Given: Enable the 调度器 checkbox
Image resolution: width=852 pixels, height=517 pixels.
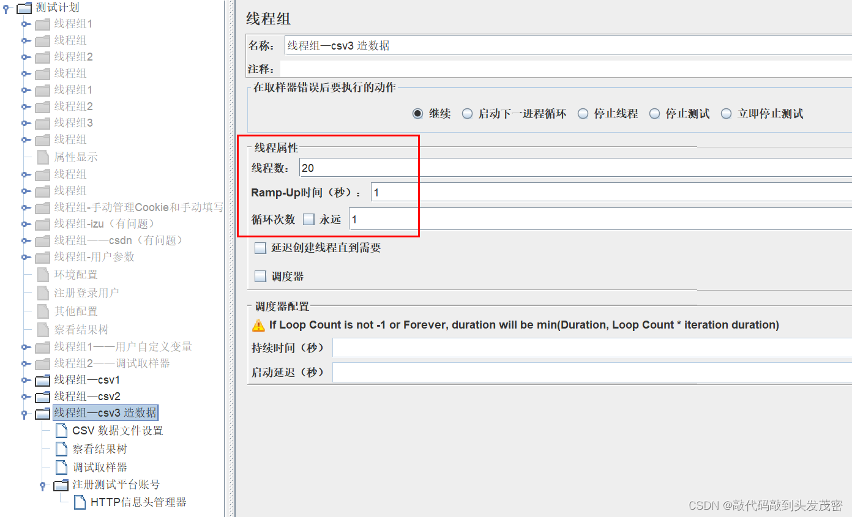Looking at the screenshot, I should pyautogui.click(x=261, y=277).
